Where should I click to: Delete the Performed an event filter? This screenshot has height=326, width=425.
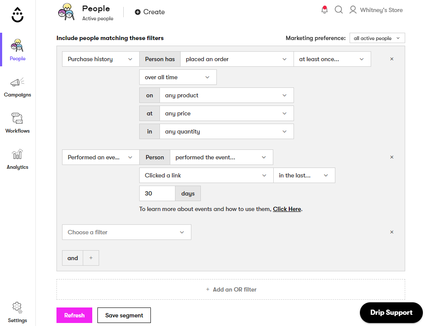[392, 157]
